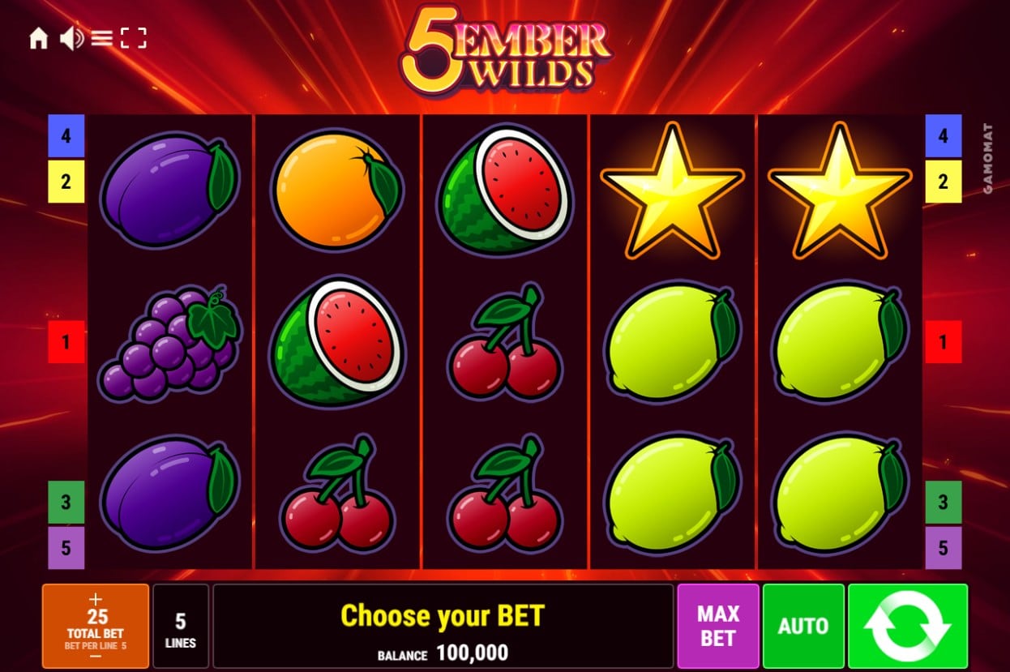Click the orange symbol on second reel

[336, 190]
